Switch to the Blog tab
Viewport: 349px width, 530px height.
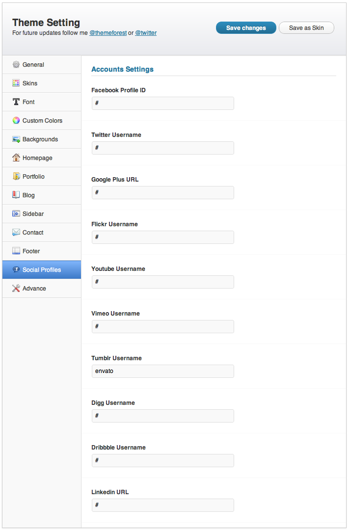pos(42,195)
